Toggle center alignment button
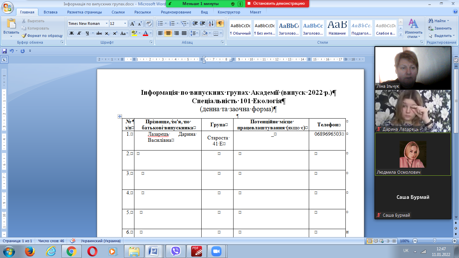 (x=168, y=33)
